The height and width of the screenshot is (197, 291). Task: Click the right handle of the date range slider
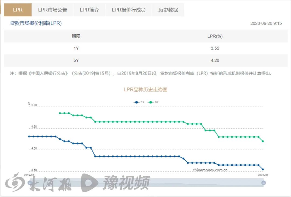pyautogui.click(x=264, y=183)
